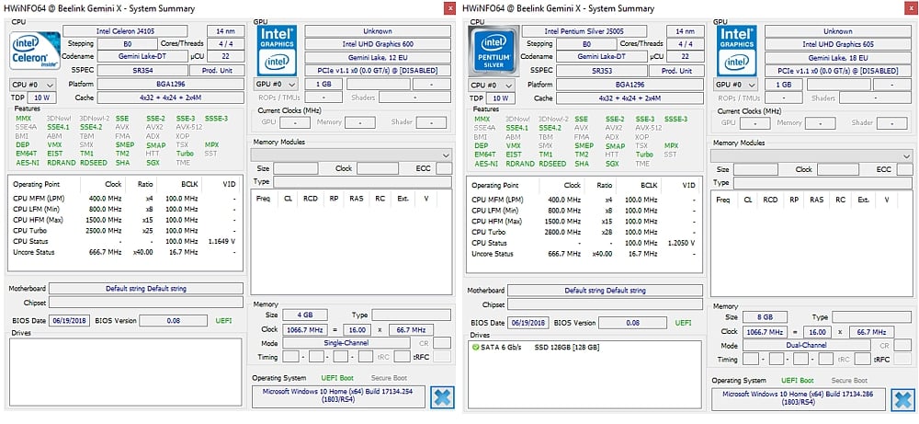Select the 2500.0 MHz CPU Turbo clock
The height and width of the screenshot is (424, 919).
pyautogui.click(x=105, y=231)
